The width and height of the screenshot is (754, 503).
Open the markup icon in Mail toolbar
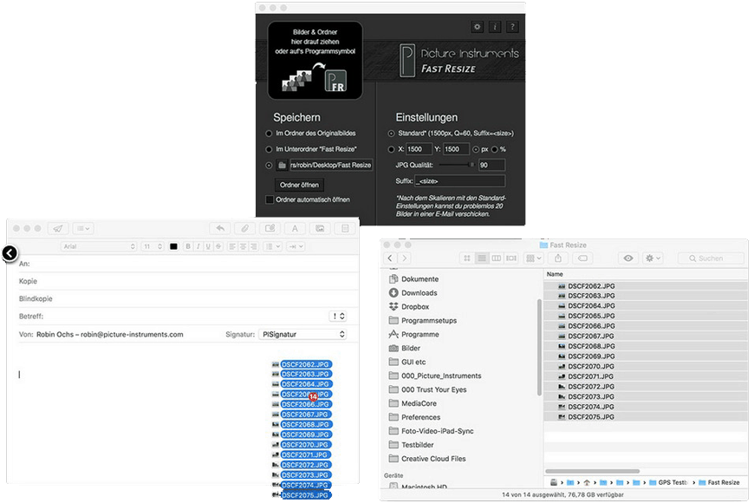coord(270,228)
